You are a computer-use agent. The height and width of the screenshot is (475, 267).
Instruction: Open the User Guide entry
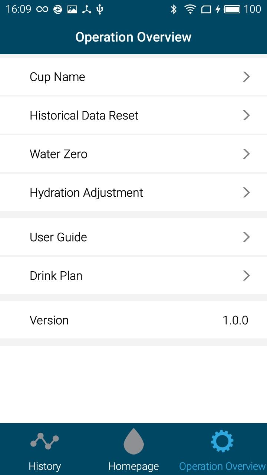coord(58,237)
